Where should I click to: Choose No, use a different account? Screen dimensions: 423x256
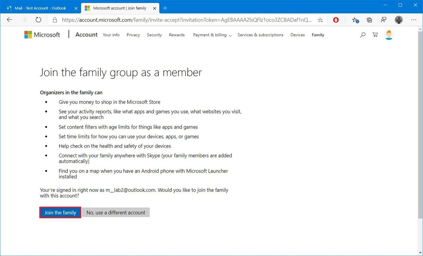pos(116,212)
